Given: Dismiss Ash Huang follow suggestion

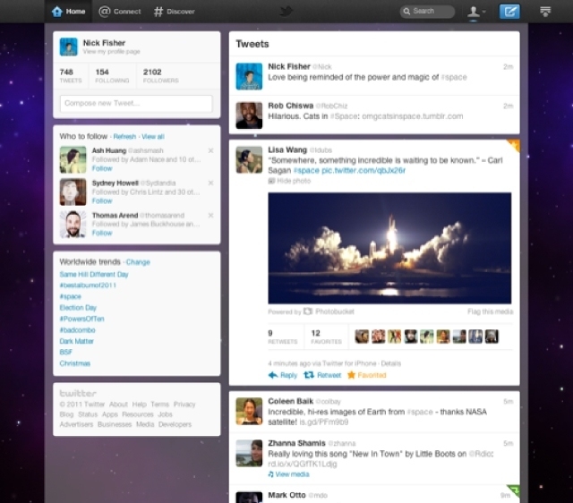Looking at the screenshot, I should pos(210,150).
